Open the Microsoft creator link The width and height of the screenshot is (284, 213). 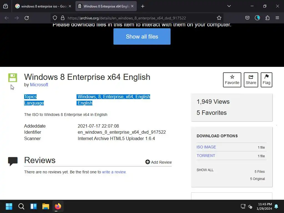[39, 85]
